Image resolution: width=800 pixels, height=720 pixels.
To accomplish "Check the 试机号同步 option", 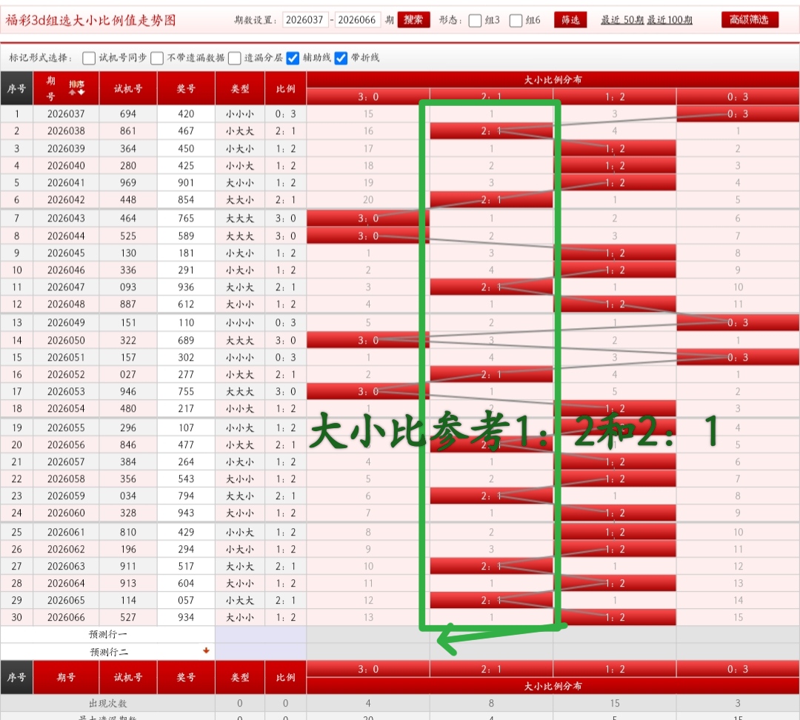I will click(87, 57).
